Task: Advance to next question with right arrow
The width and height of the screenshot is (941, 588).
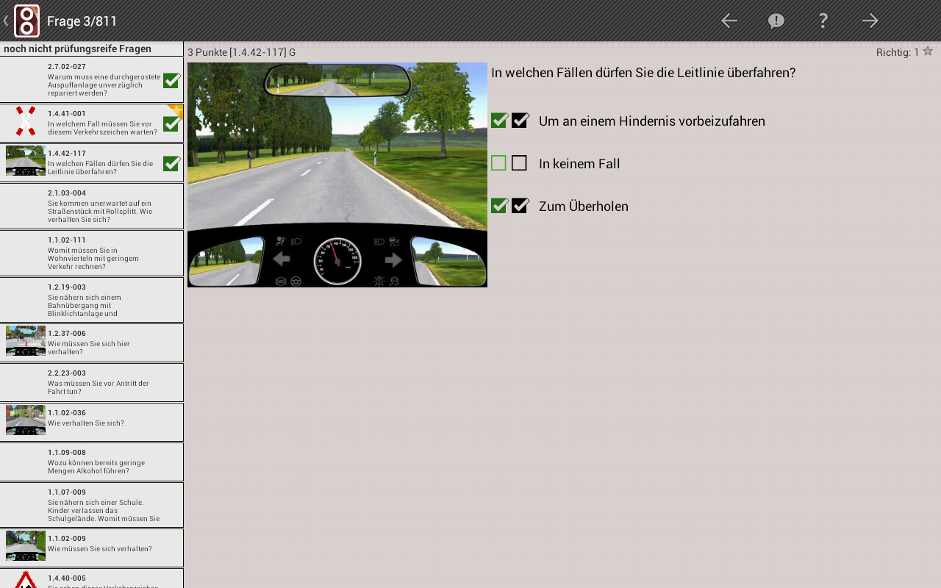Action: click(x=870, y=21)
